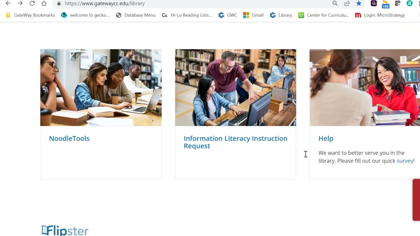Open the Flipster logo

65,230
